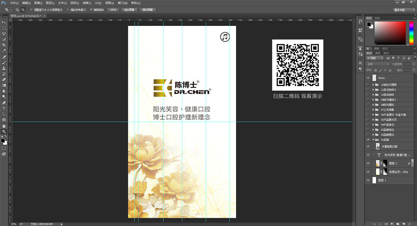The width and height of the screenshot is (417, 226).
Task: Click the music note icon on canvas
Action: point(225,37)
